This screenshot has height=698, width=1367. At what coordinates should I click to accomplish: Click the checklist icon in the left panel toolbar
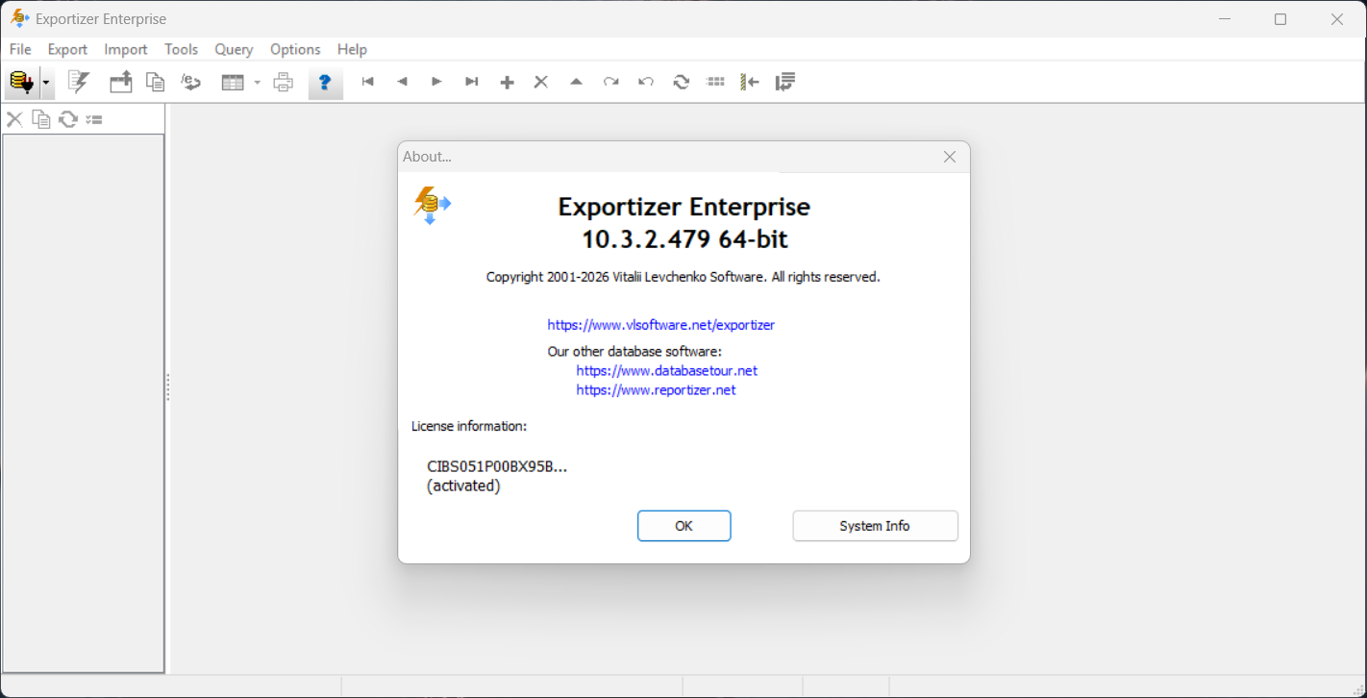(94, 119)
